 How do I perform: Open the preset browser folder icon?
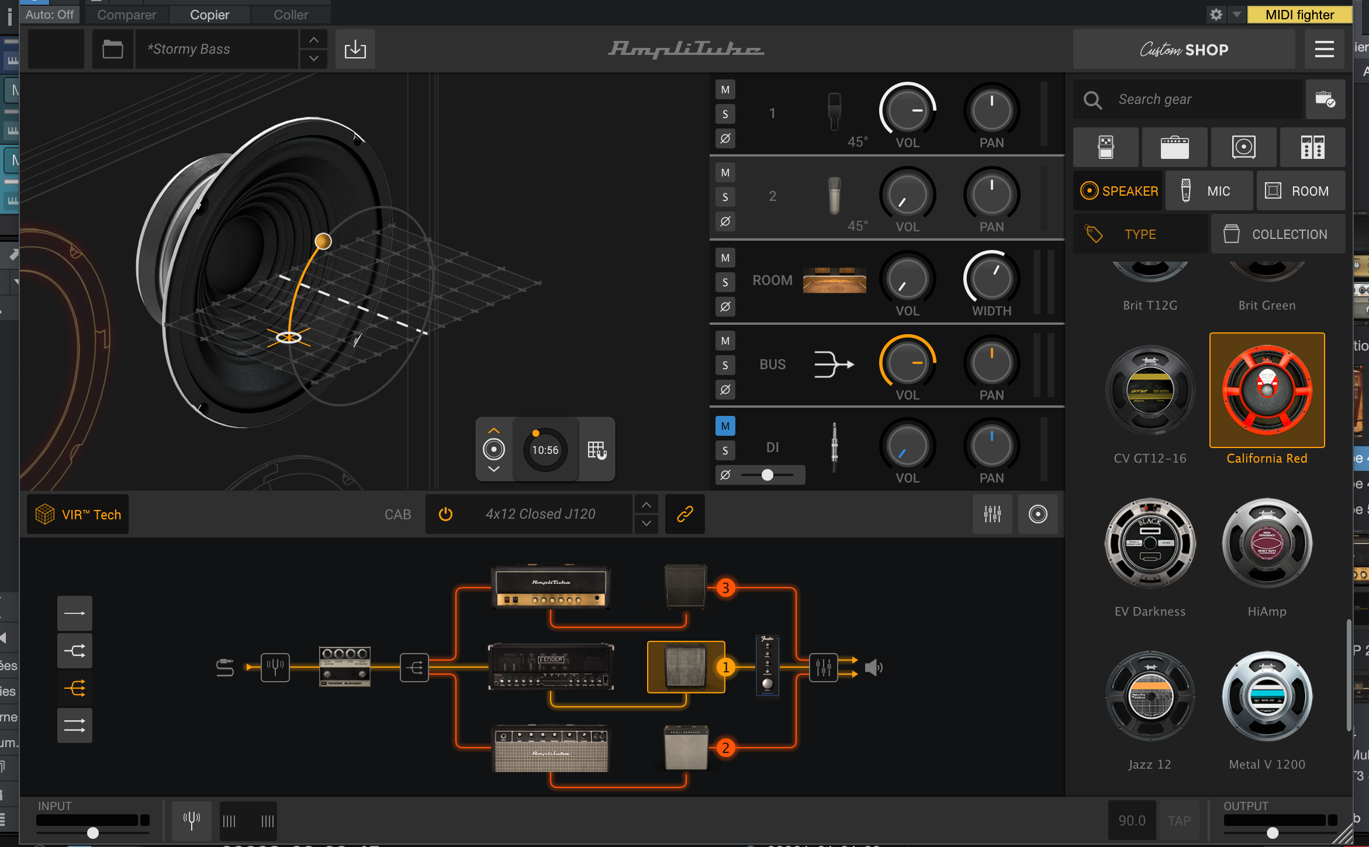tap(112, 49)
